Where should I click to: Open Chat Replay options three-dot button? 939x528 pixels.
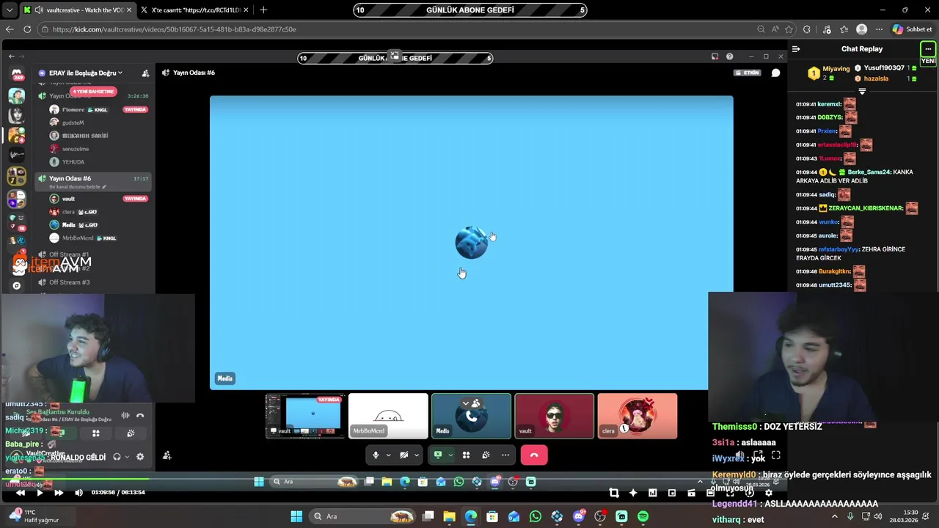coord(928,49)
